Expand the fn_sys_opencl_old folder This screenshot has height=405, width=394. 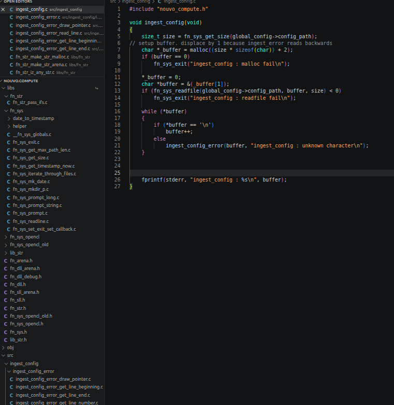click(x=6, y=245)
